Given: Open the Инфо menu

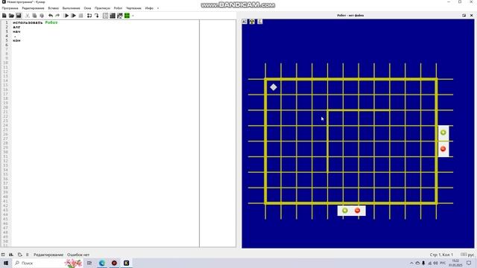Looking at the screenshot, I should (149, 8).
